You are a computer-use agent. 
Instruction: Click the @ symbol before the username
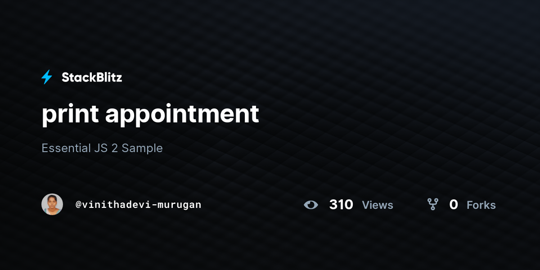[x=78, y=205]
